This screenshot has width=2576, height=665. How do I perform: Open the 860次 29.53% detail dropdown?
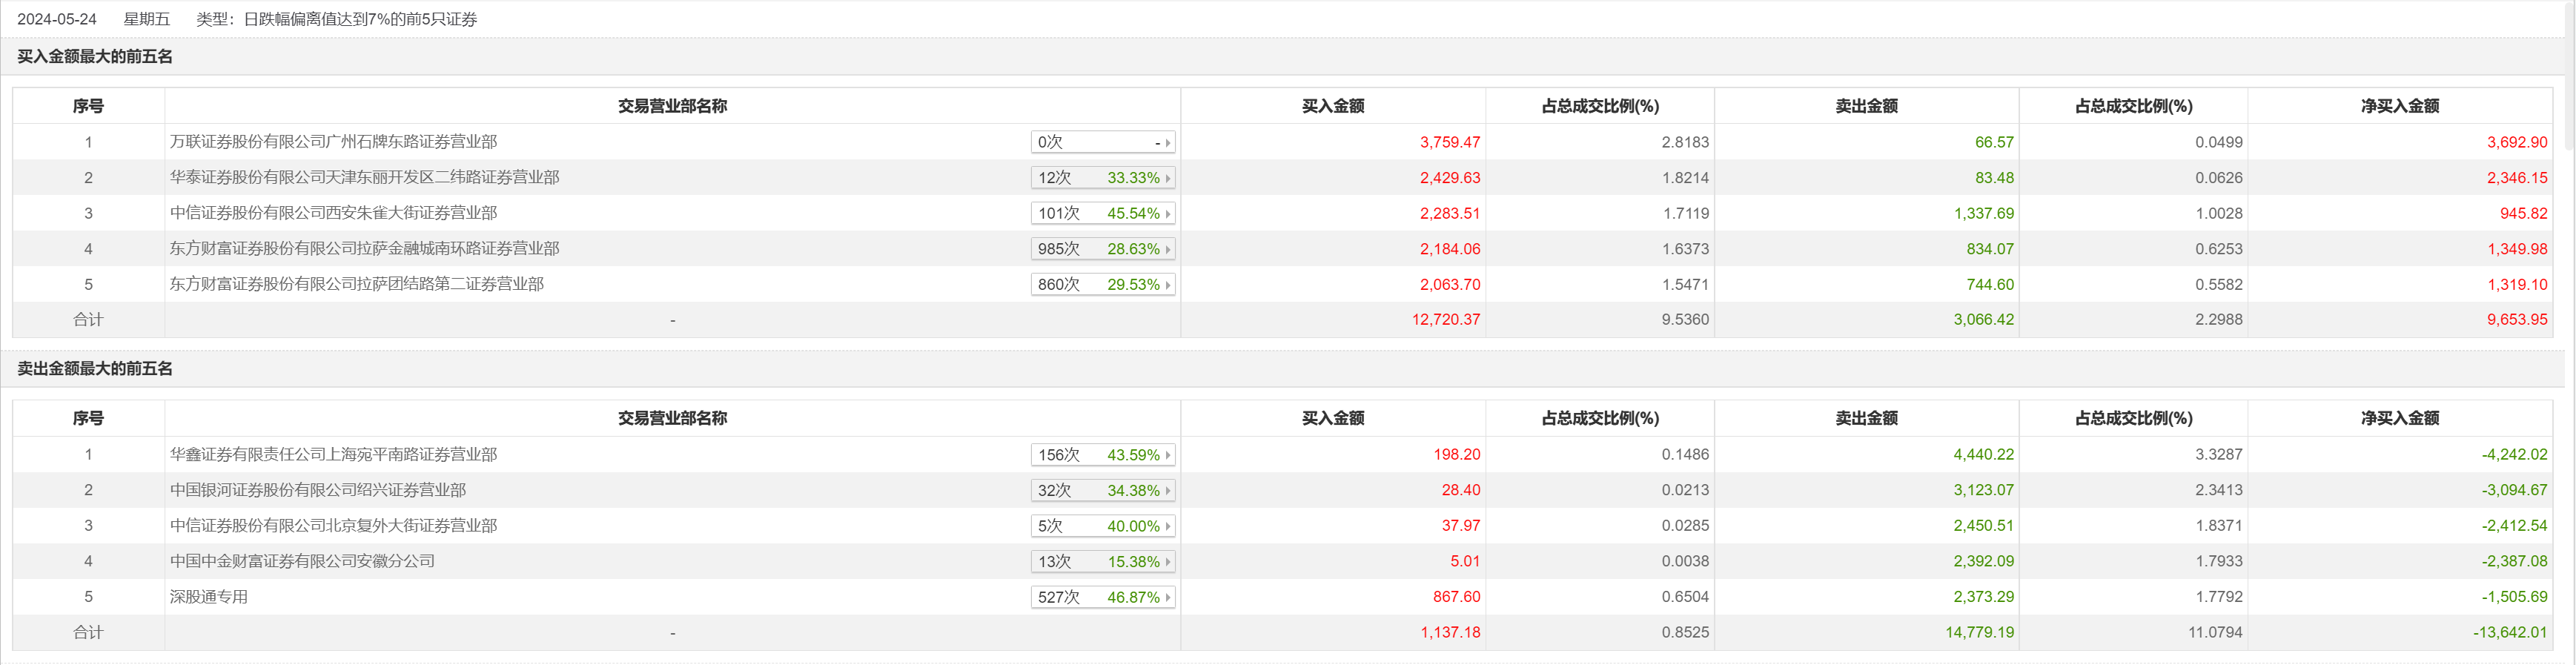click(1102, 284)
